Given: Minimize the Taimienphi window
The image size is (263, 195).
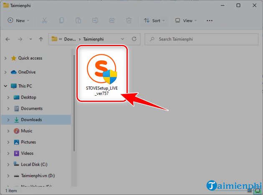Looking at the screenshot, I should [223, 5].
